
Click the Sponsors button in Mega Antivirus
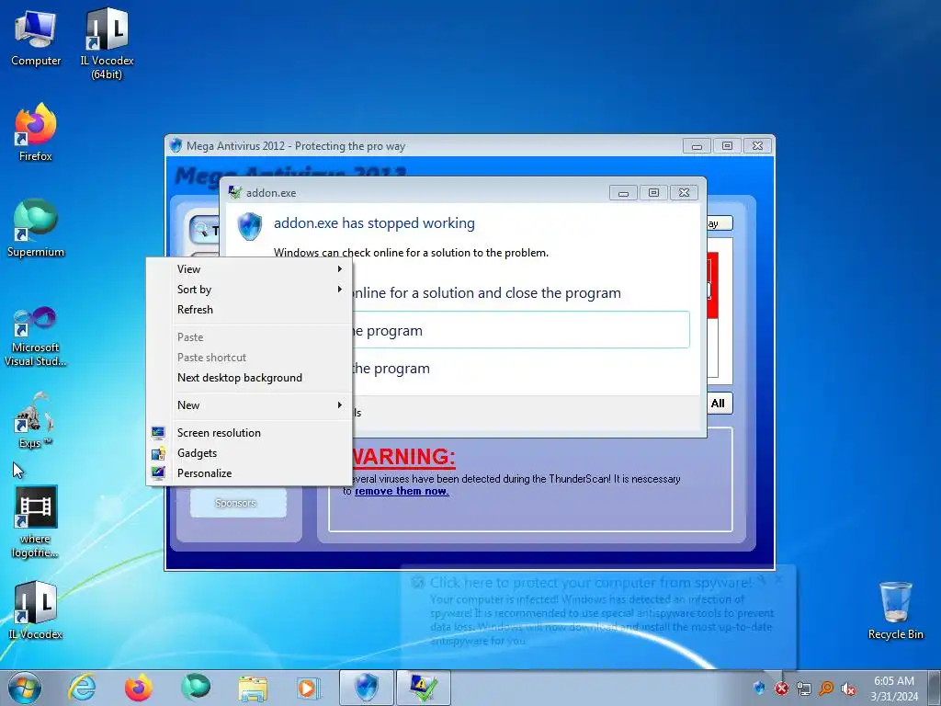(238, 503)
